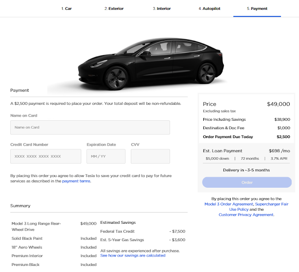Switch to the 2. Exterior tab
The image size is (299, 272).
tap(114, 8)
